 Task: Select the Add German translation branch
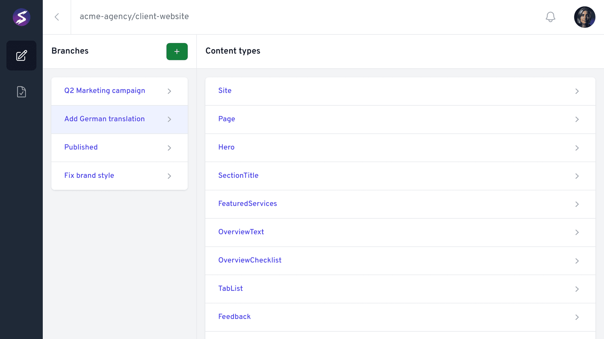click(x=105, y=119)
